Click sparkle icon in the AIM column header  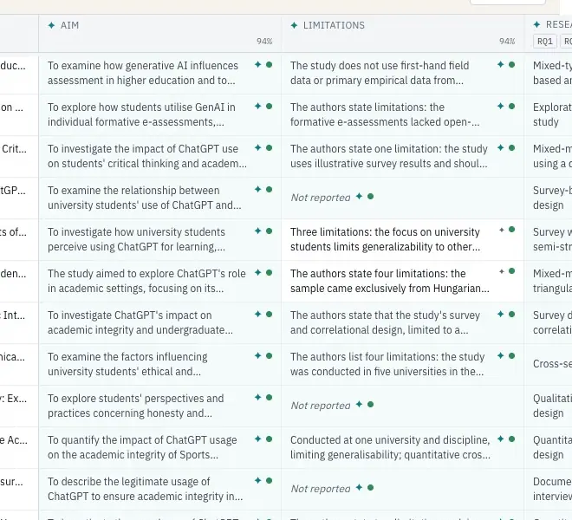51,25
